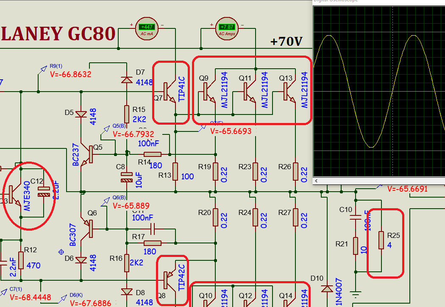Select the R16 2K2 resistor body
Viewport: 445px width, 307px height.
pyautogui.click(x=127, y=263)
